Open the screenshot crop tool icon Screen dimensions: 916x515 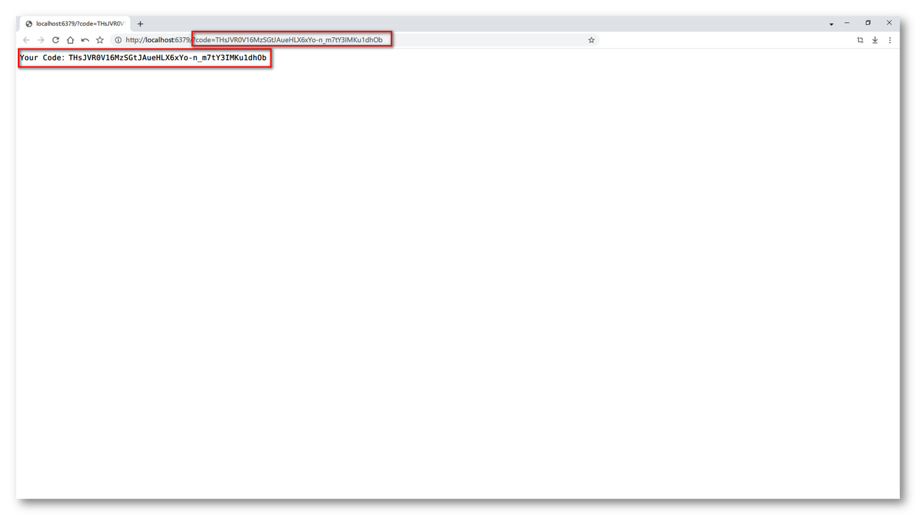coord(860,40)
